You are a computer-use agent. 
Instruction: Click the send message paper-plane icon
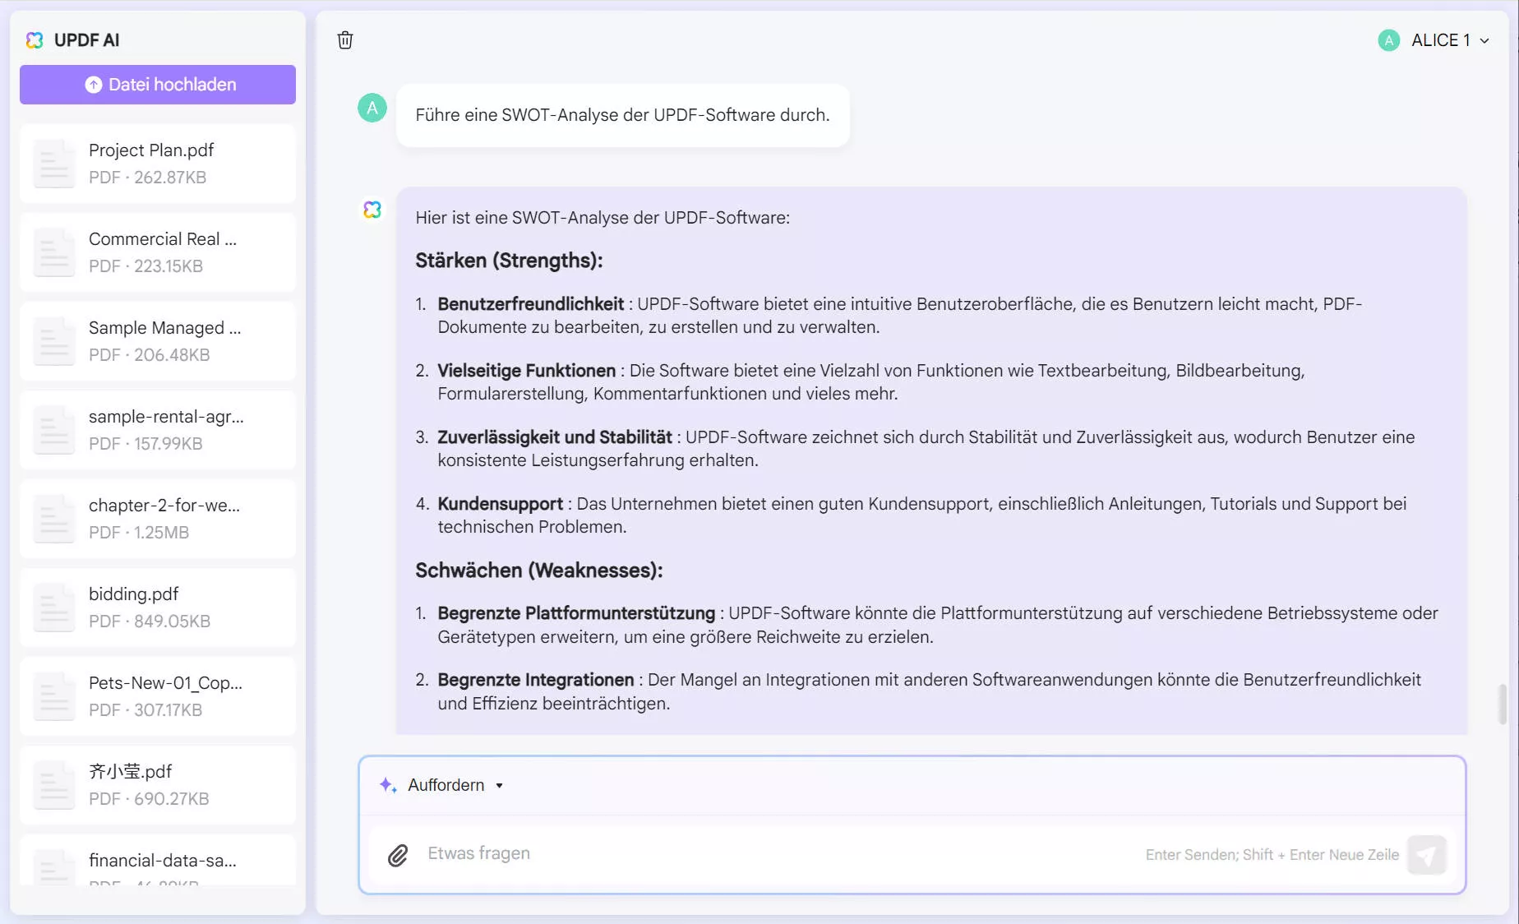(x=1428, y=855)
